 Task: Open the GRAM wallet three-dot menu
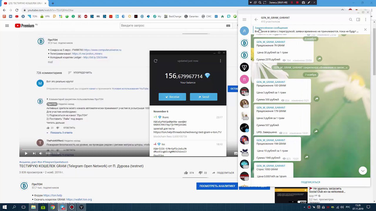click(220, 61)
